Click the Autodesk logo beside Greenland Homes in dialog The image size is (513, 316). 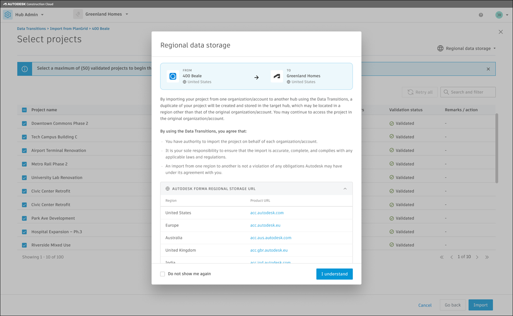(277, 76)
